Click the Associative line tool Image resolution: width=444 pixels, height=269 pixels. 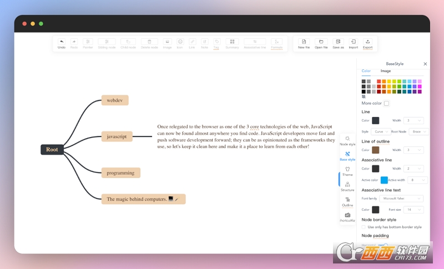(255, 42)
